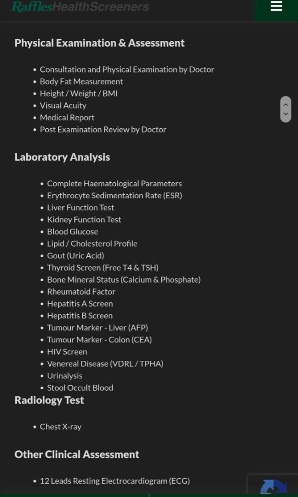Viewport: 298px width, 497px height.
Task: Select the Thyroid Screen (Free T4 & TSH) item
Action: pos(103,267)
